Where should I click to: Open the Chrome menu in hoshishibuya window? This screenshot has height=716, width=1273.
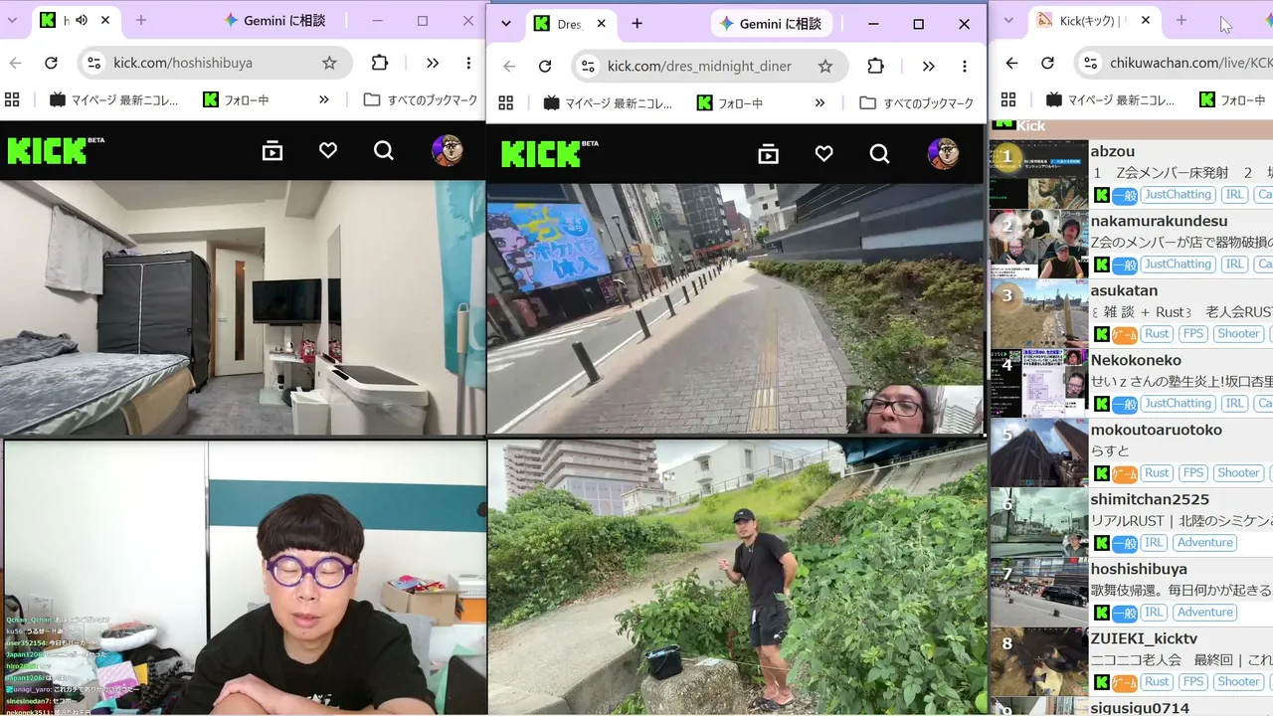tap(468, 63)
